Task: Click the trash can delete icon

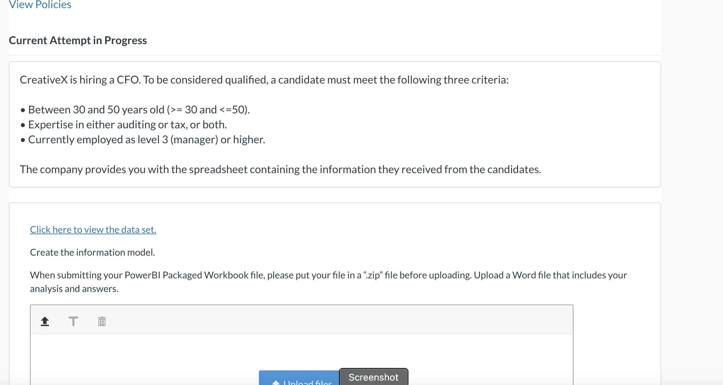Action: 102,321
